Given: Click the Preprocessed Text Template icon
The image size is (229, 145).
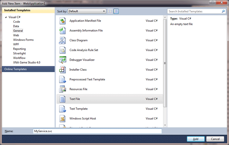Looking at the screenshot, I should click(62, 79).
